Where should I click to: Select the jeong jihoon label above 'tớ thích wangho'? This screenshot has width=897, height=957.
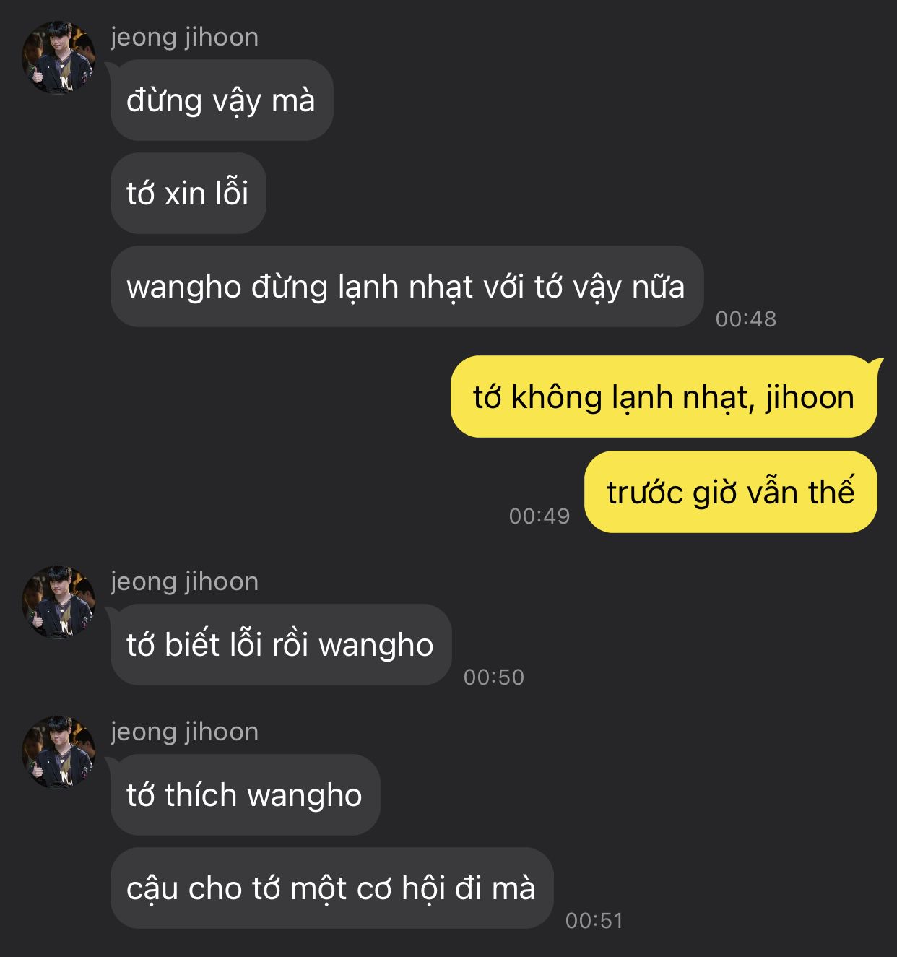(184, 732)
